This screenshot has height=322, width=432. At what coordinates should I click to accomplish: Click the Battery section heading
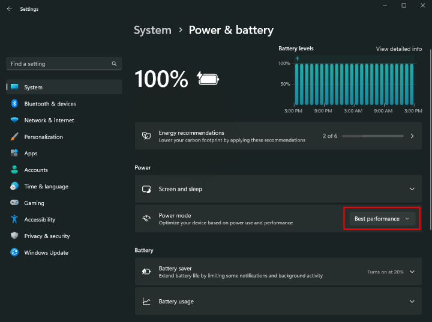click(x=144, y=251)
